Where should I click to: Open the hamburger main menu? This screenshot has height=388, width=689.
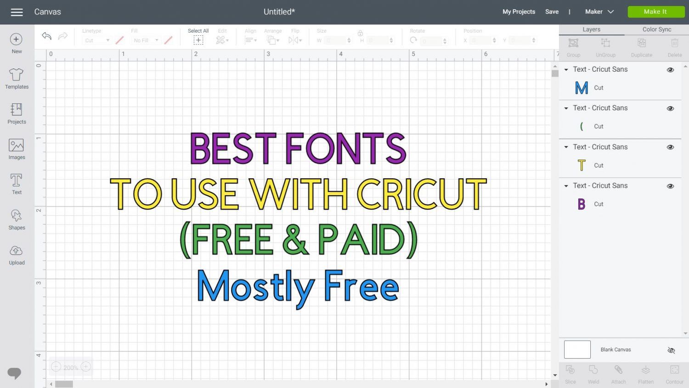(17, 12)
